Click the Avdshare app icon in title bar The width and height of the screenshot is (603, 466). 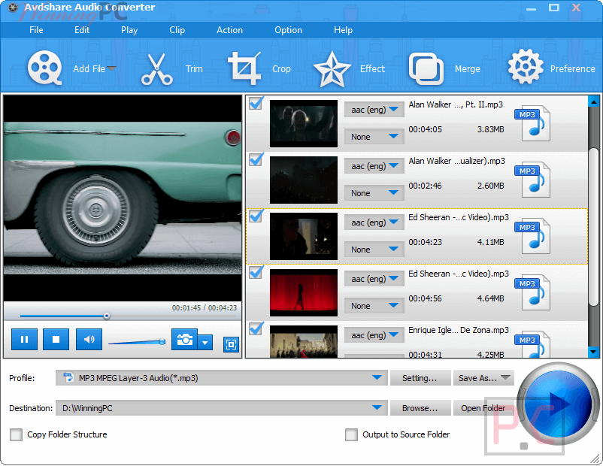pyautogui.click(x=13, y=8)
